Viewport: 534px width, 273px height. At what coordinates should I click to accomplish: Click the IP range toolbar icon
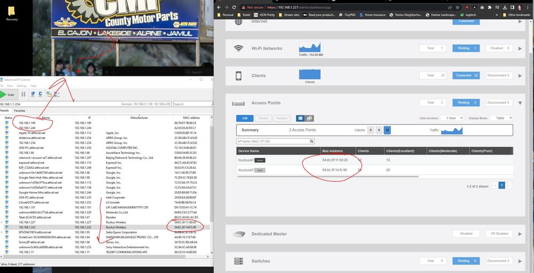point(33,95)
